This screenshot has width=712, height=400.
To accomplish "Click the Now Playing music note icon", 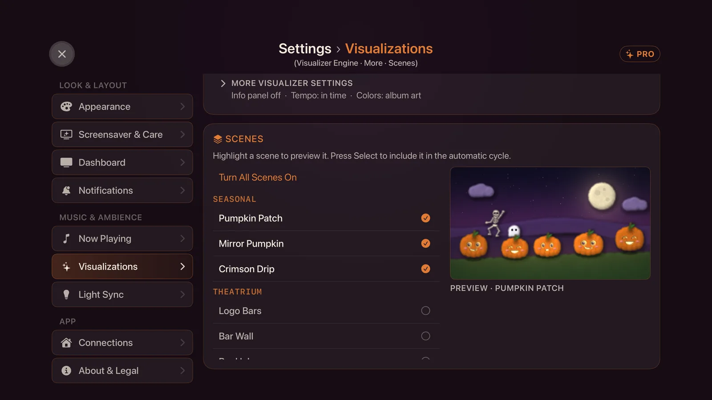I will tap(66, 239).
